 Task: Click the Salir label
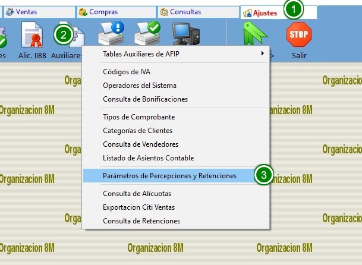(299, 55)
